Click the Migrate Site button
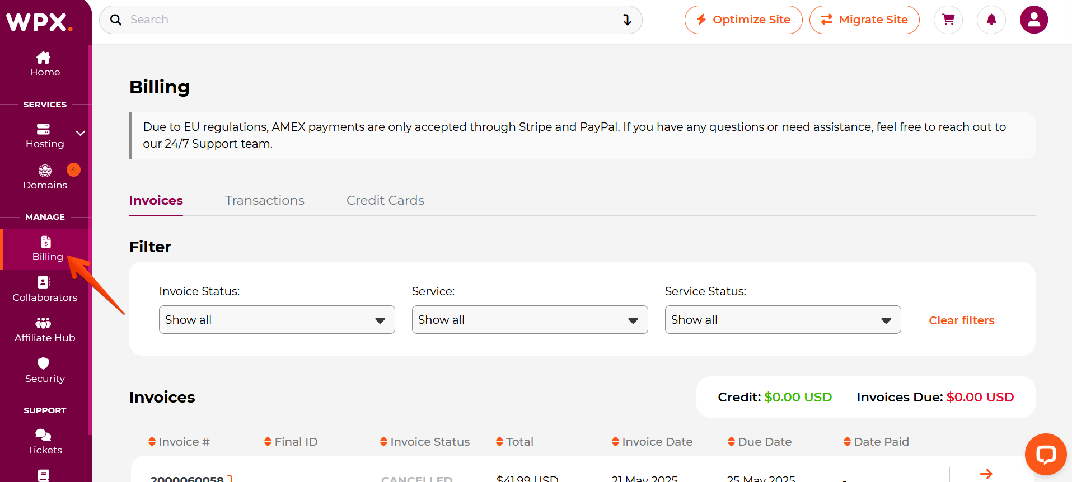 (x=864, y=20)
